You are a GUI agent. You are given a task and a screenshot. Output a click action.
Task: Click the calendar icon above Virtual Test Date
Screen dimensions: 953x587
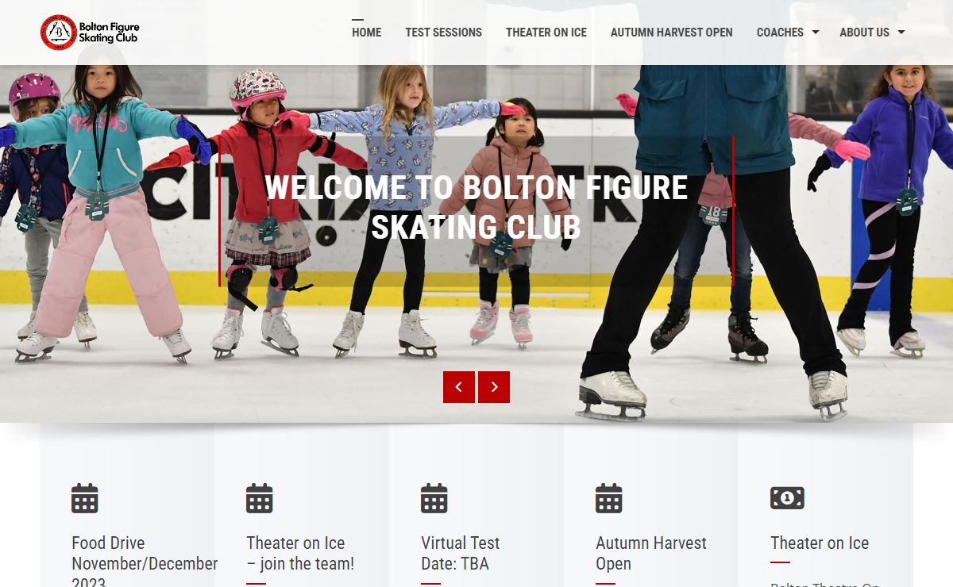(x=434, y=498)
